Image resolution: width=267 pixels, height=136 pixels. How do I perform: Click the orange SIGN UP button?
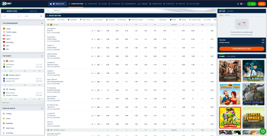[262, 4]
